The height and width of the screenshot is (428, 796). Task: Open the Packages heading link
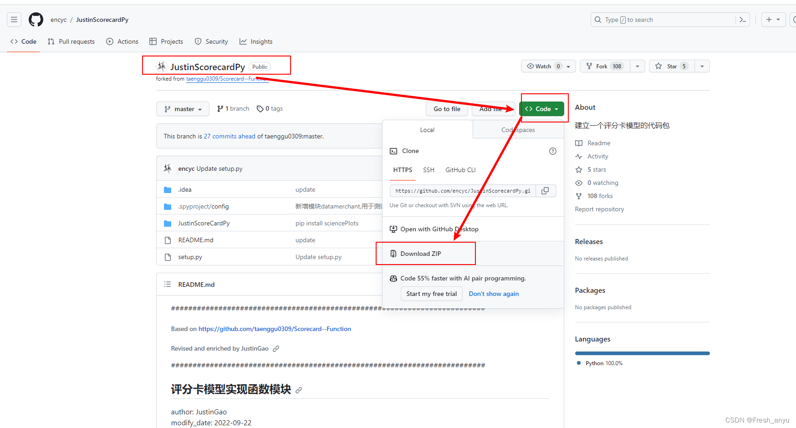[x=590, y=290]
